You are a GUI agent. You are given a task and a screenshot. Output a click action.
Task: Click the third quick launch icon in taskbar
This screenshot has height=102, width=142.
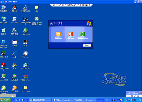coord(22,100)
